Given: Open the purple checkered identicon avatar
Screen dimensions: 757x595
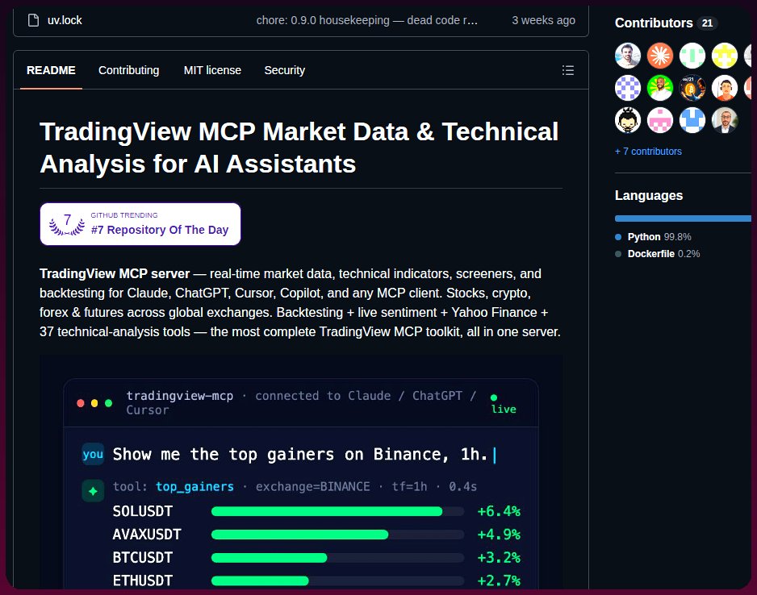Looking at the screenshot, I should tap(628, 88).
